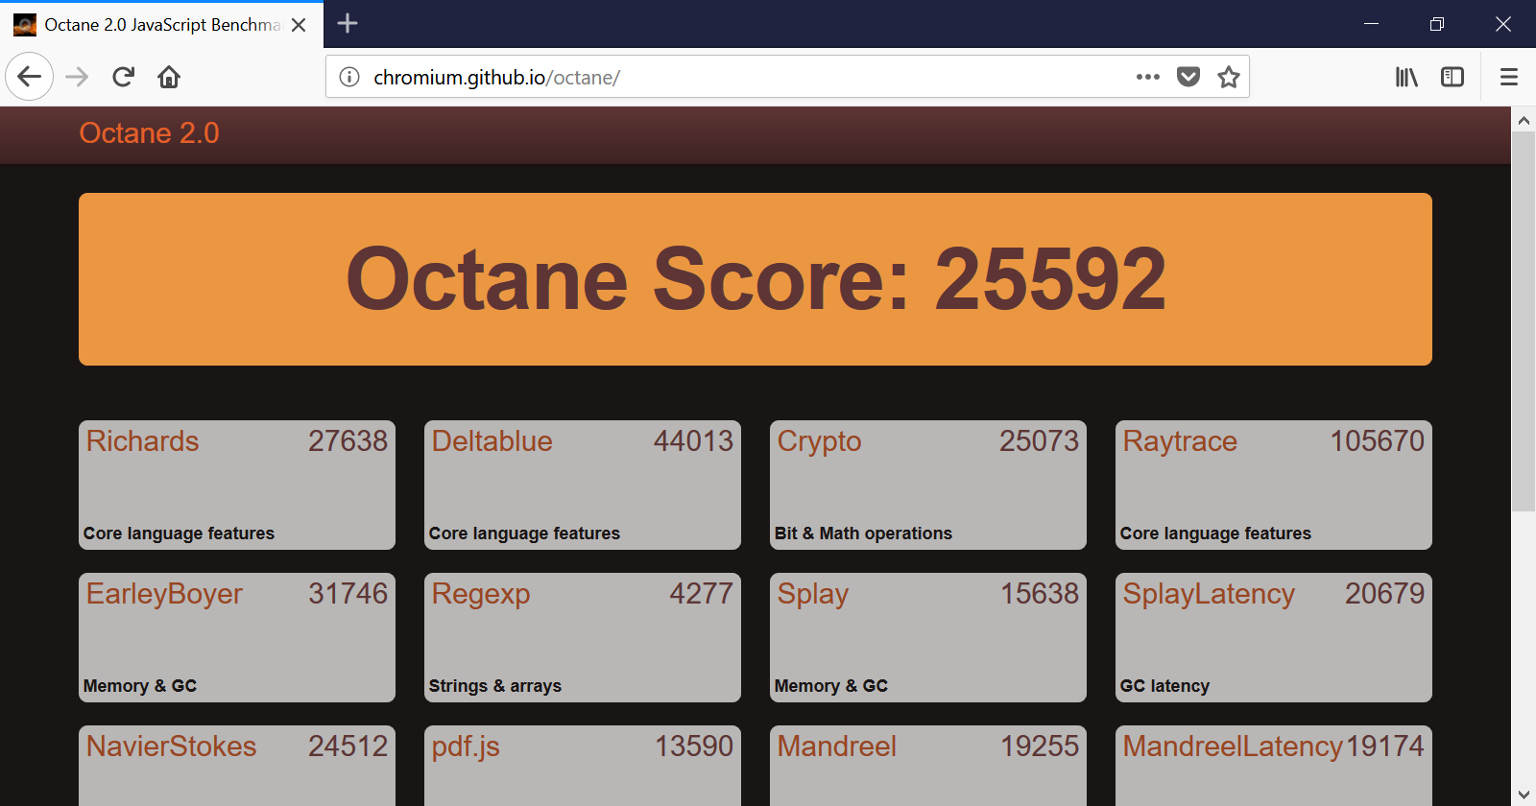Screen dimensions: 1536x806
Task: Open the Raytrace benchmark link
Action: point(1180,441)
